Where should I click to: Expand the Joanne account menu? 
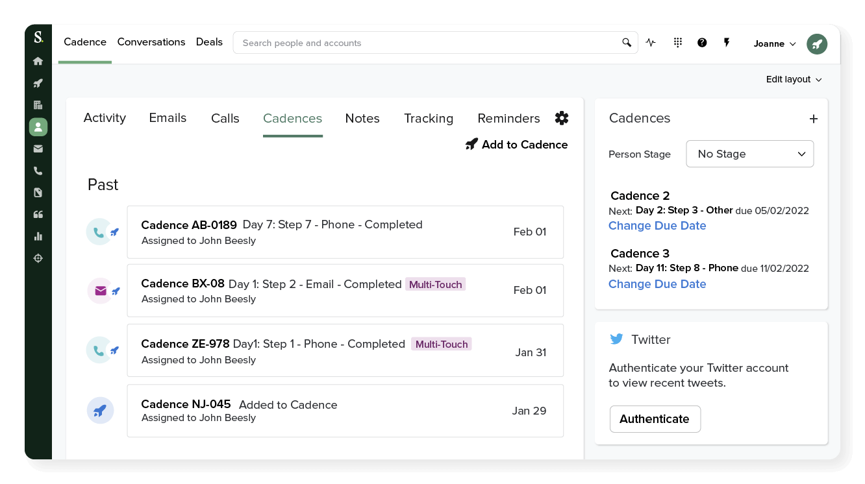(x=774, y=43)
